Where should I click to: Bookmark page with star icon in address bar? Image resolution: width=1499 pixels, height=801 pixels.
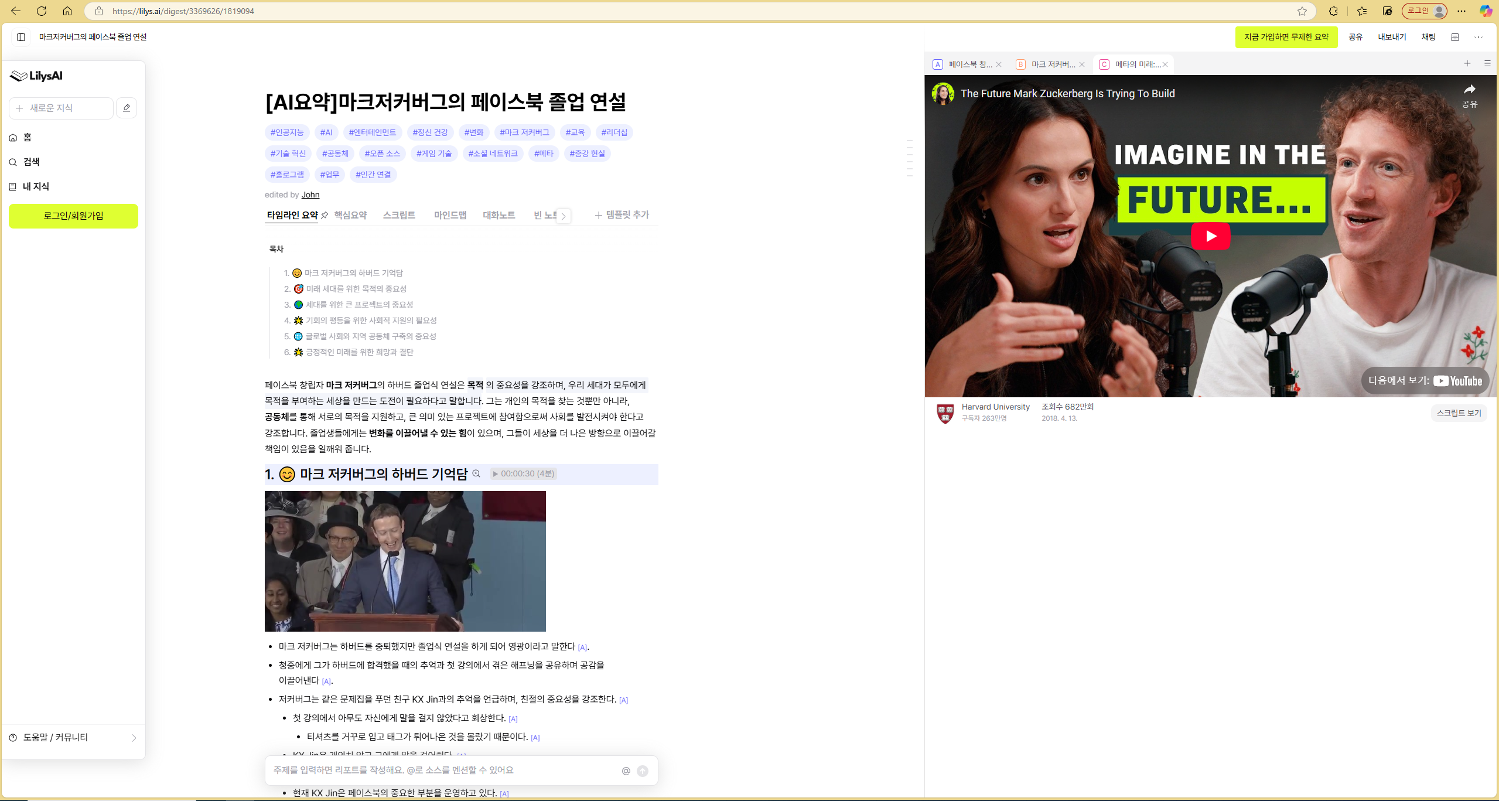click(1302, 11)
